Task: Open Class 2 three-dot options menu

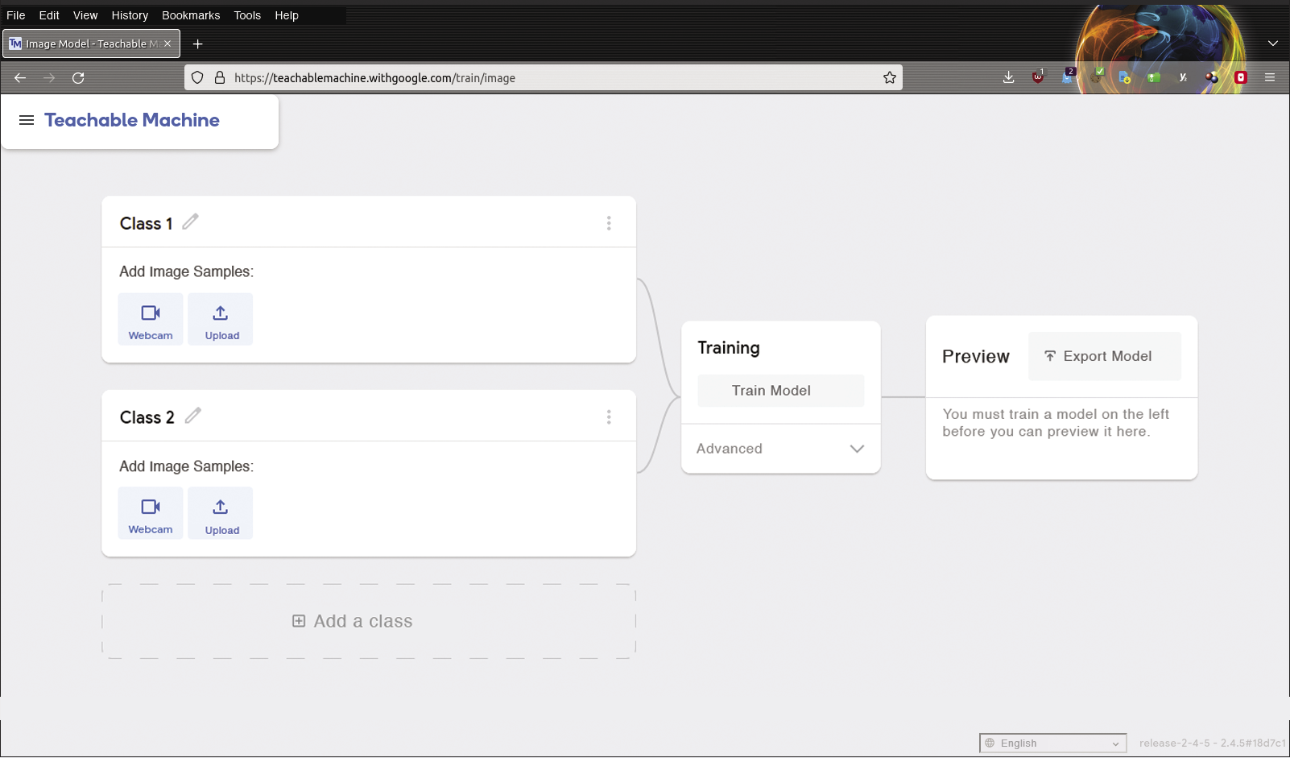Action: coord(609,416)
